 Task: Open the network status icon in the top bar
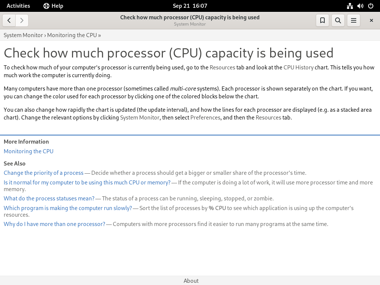[350, 6]
